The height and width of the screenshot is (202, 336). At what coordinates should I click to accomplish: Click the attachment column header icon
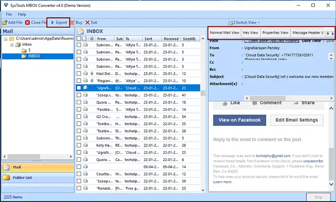92,39
